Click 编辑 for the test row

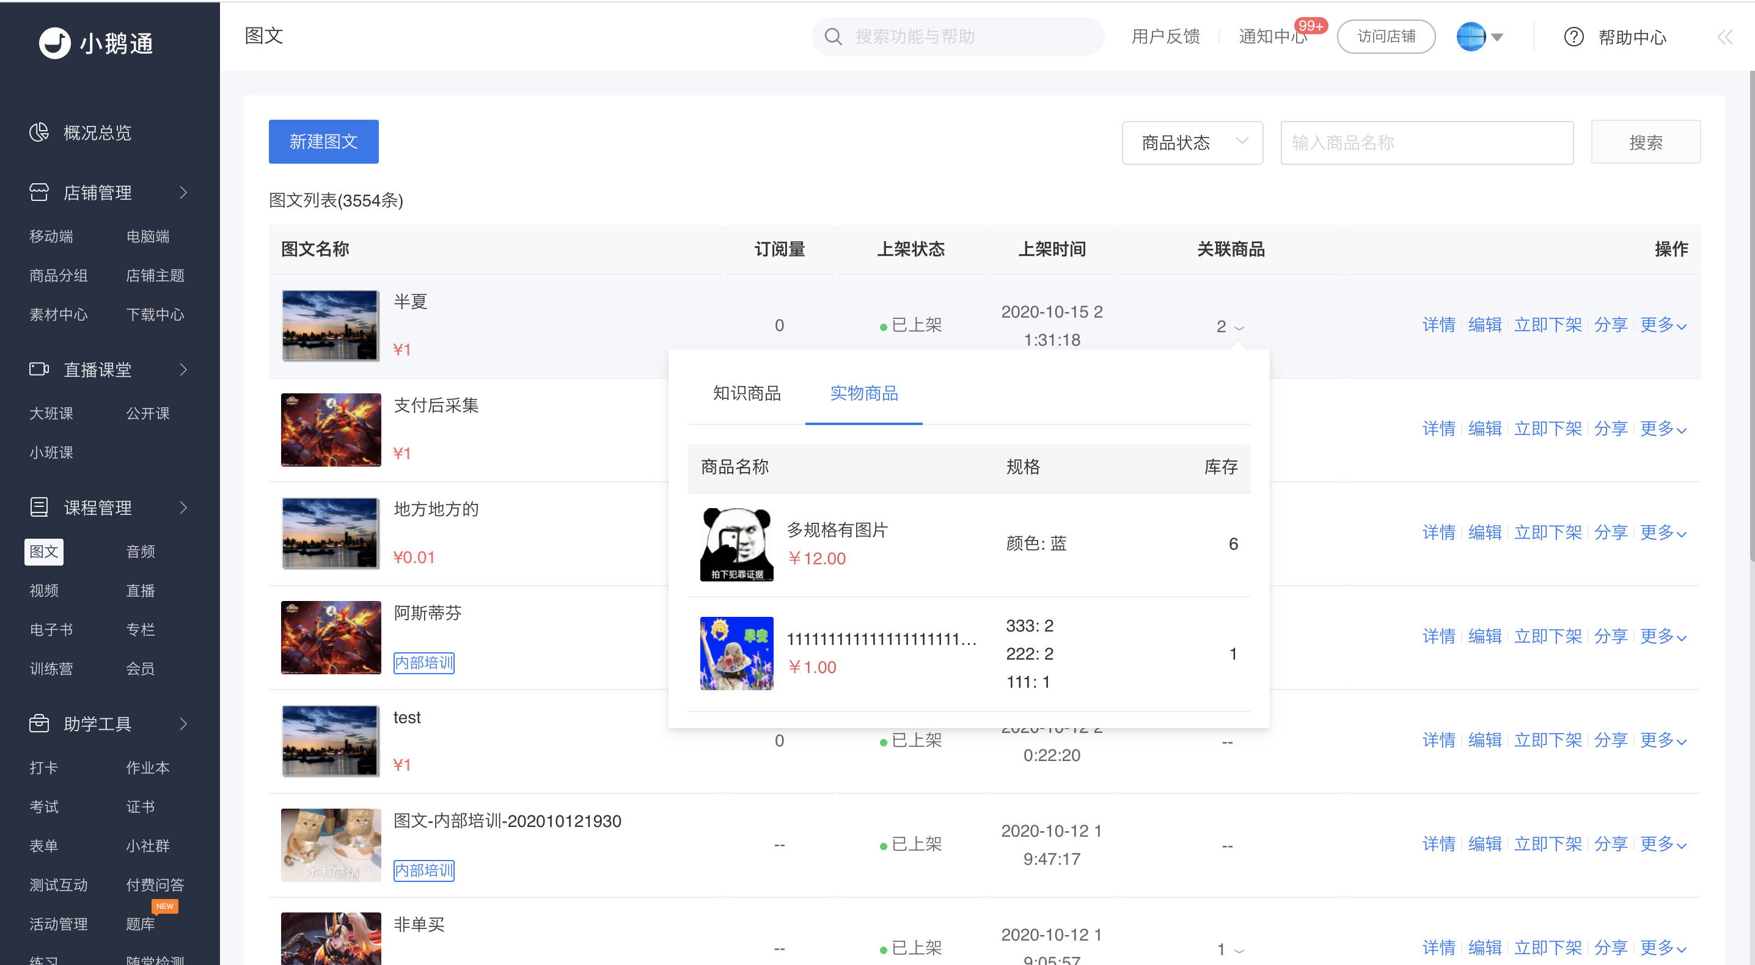[1484, 740]
